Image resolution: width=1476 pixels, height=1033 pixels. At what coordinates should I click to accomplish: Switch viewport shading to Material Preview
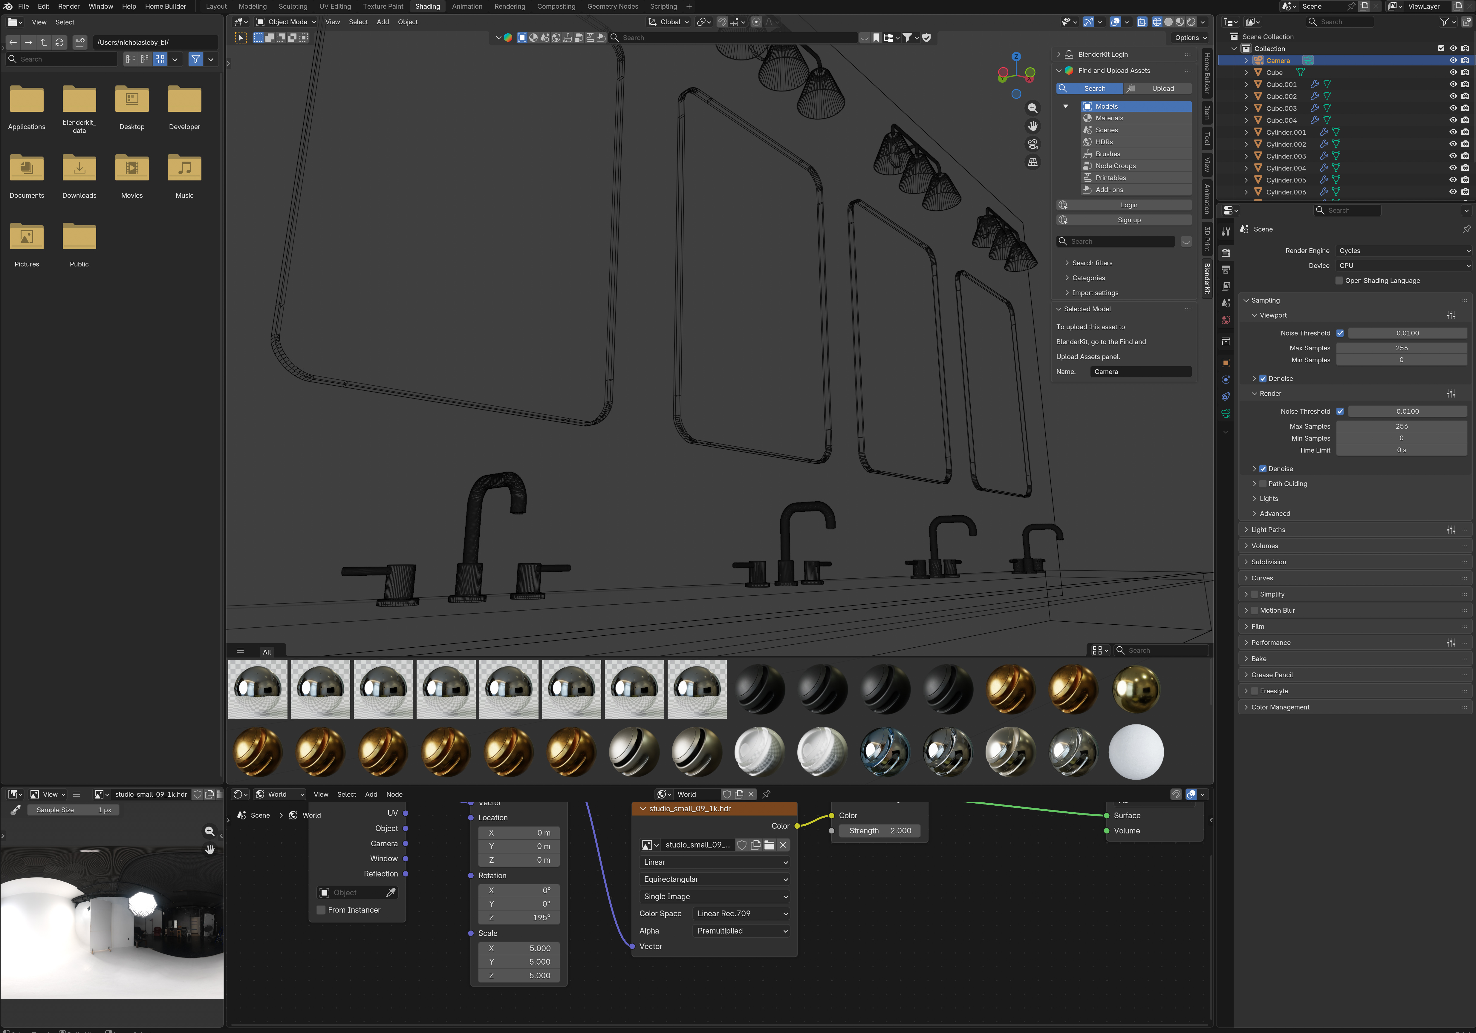click(x=1180, y=22)
